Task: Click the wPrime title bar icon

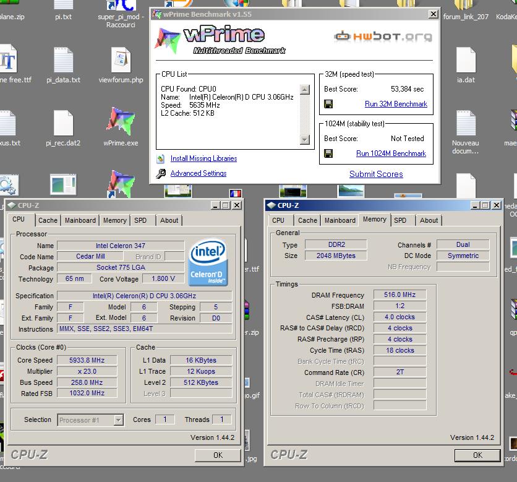Action: click(x=156, y=14)
